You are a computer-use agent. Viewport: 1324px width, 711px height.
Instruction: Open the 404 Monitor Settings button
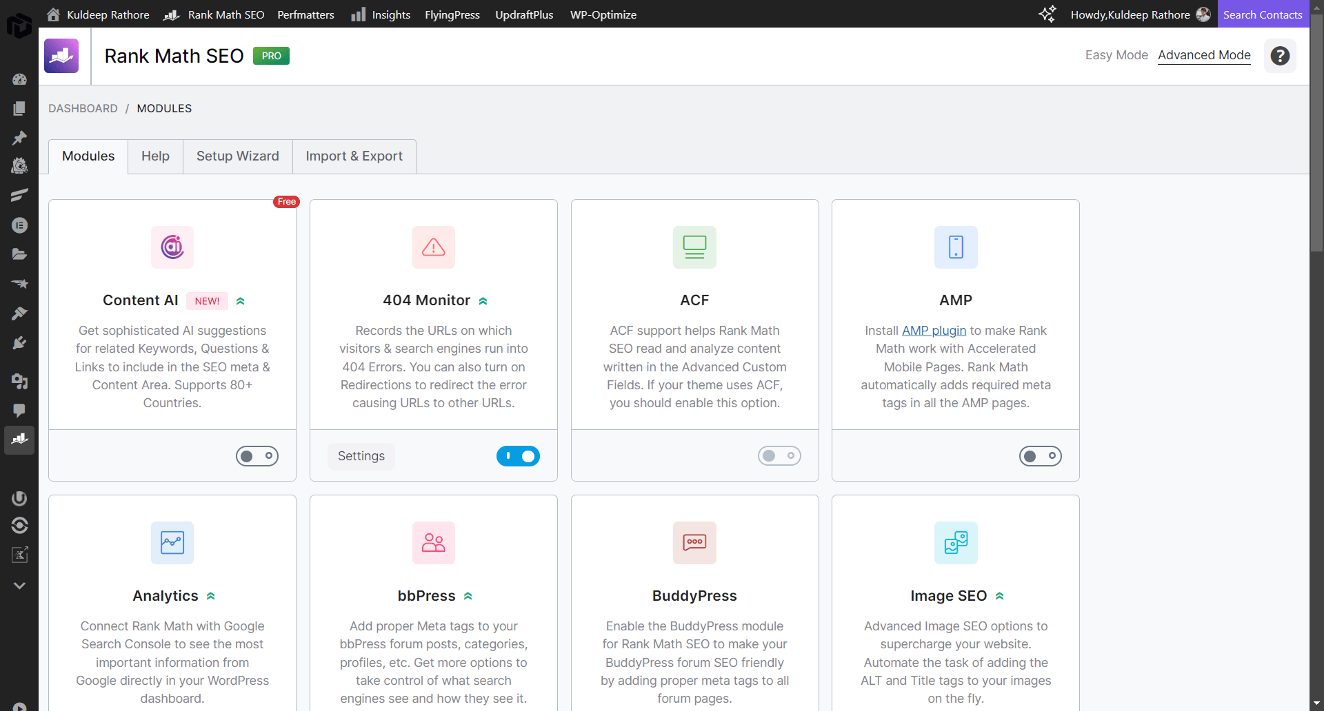point(361,456)
